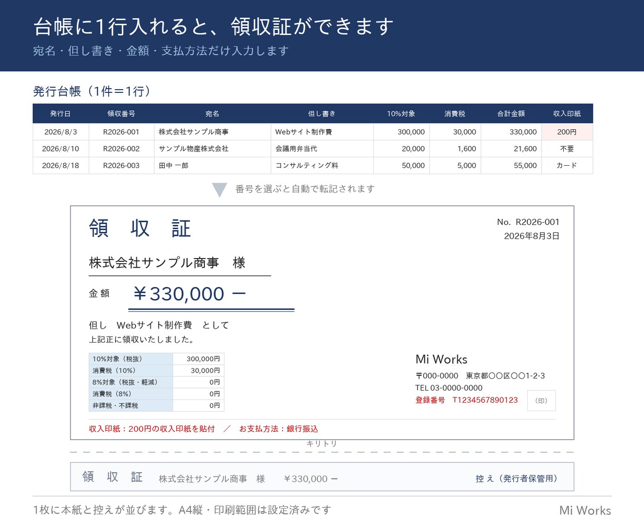The height and width of the screenshot is (532, 644).
Task: Click the TEL 03-0000-0000 line
Action: [449, 388]
